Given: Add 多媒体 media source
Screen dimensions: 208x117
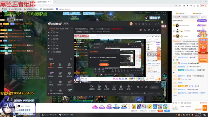Looking at the screenshot, I should 114,87.
